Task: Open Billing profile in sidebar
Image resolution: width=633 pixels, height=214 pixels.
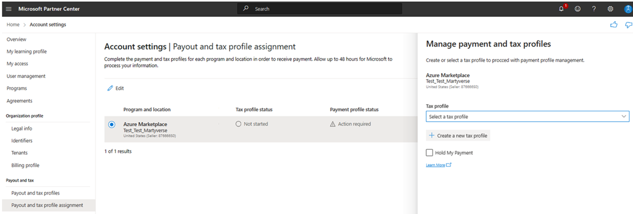Action: pos(25,166)
